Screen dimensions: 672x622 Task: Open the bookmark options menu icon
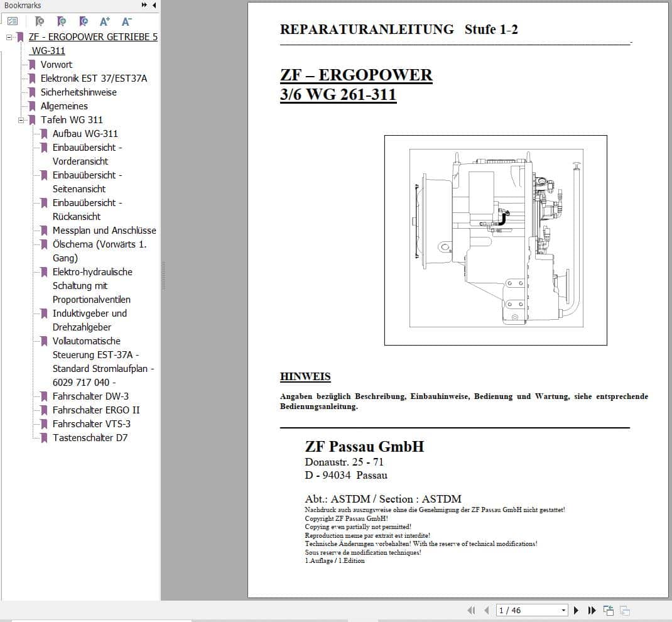[13, 21]
